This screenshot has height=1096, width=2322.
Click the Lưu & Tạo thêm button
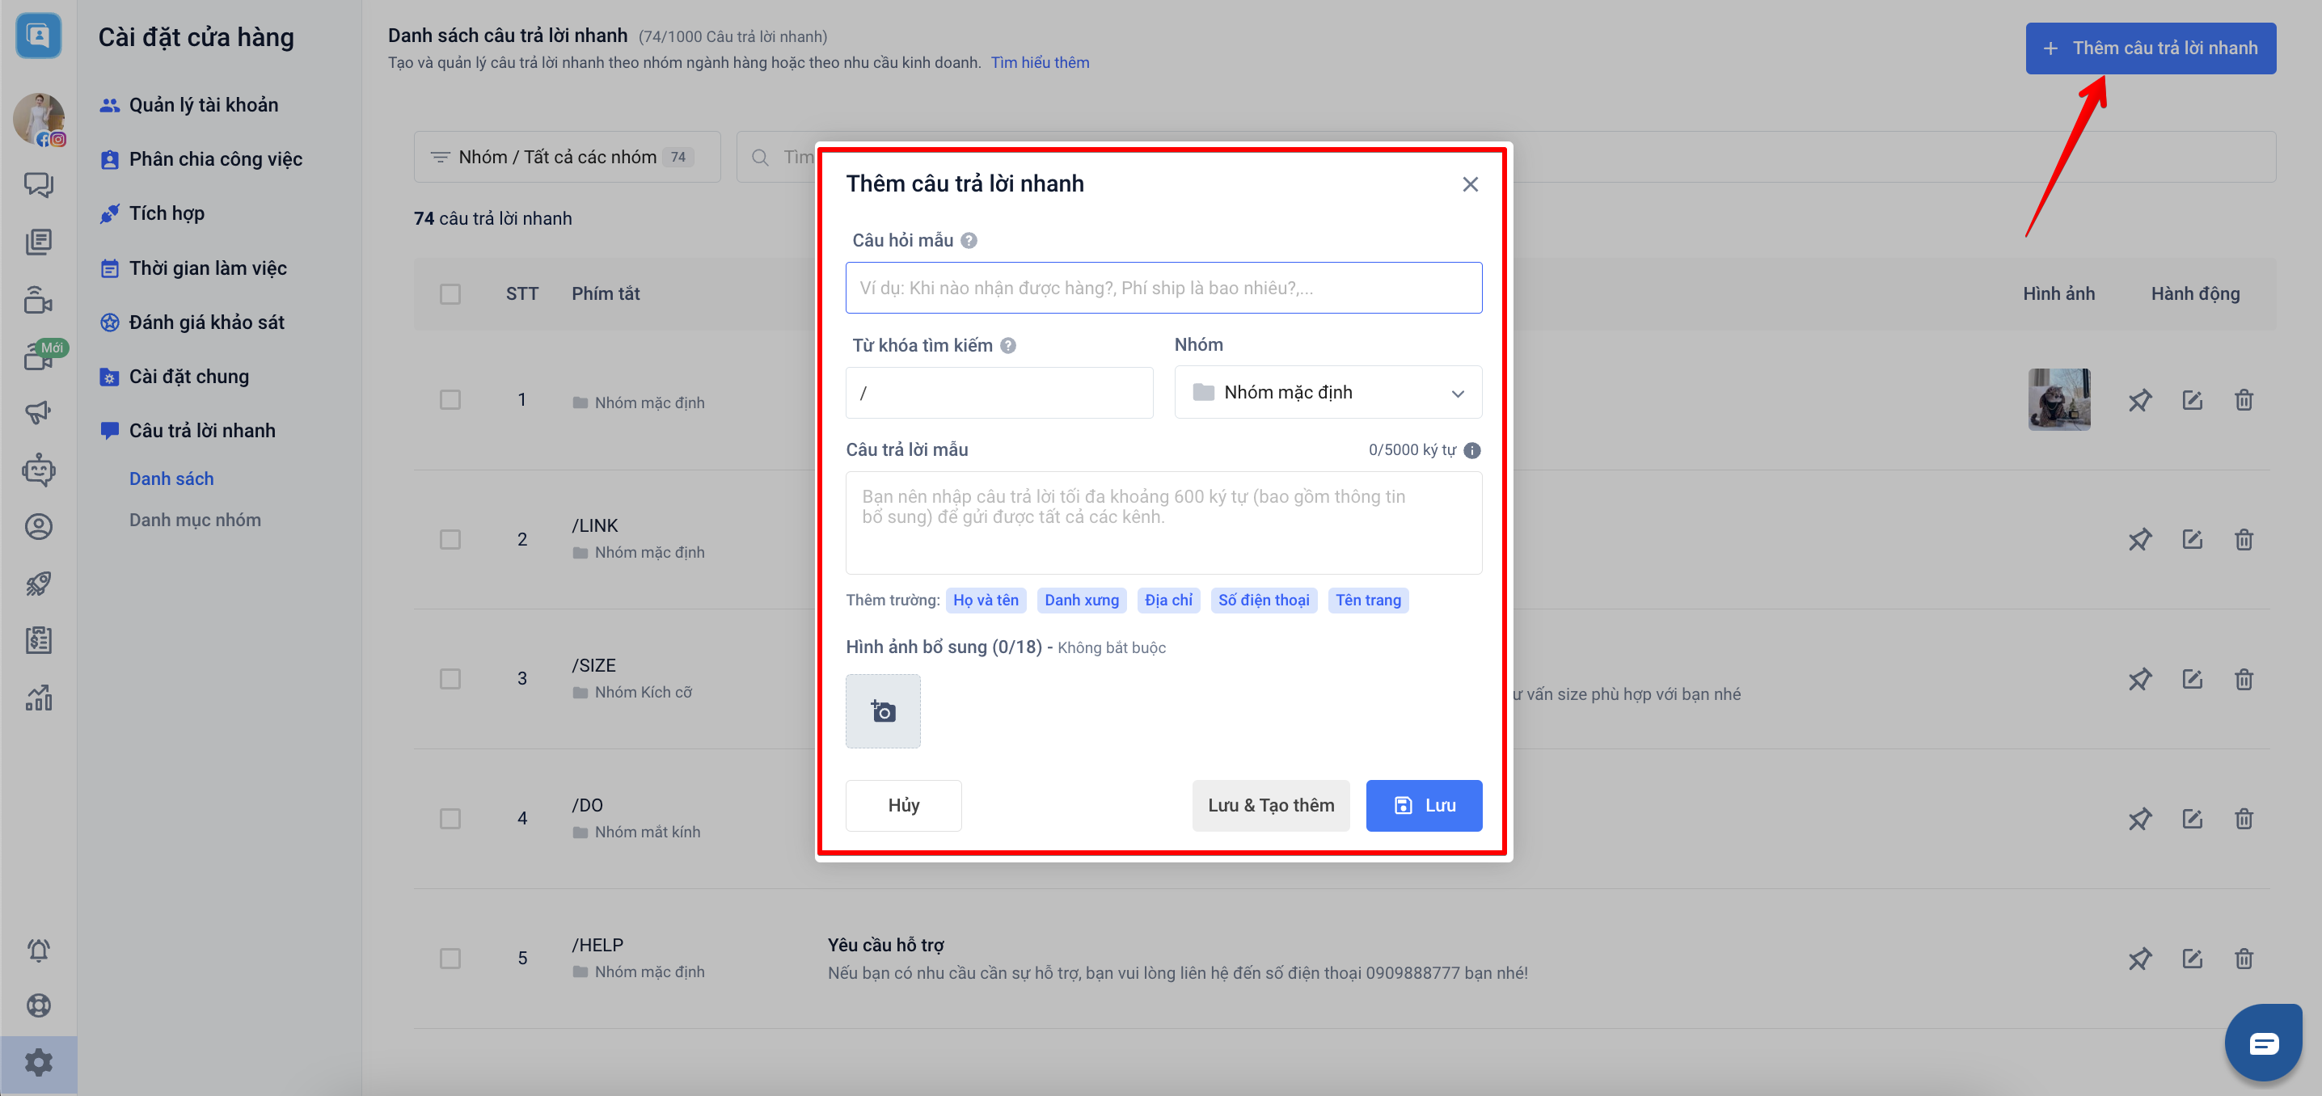pyautogui.click(x=1270, y=805)
